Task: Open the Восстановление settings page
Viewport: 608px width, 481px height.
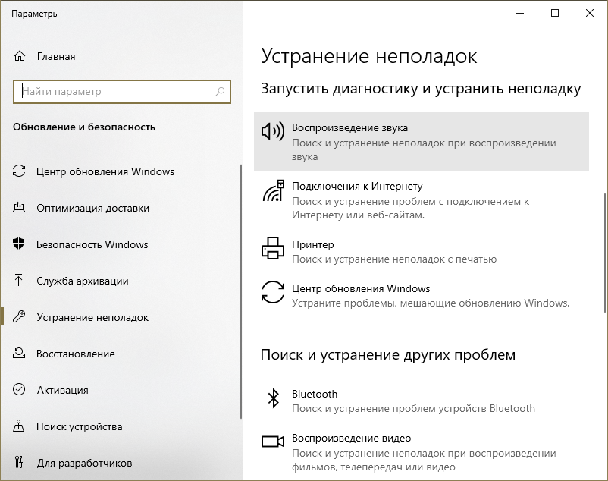Action: point(76,354)
